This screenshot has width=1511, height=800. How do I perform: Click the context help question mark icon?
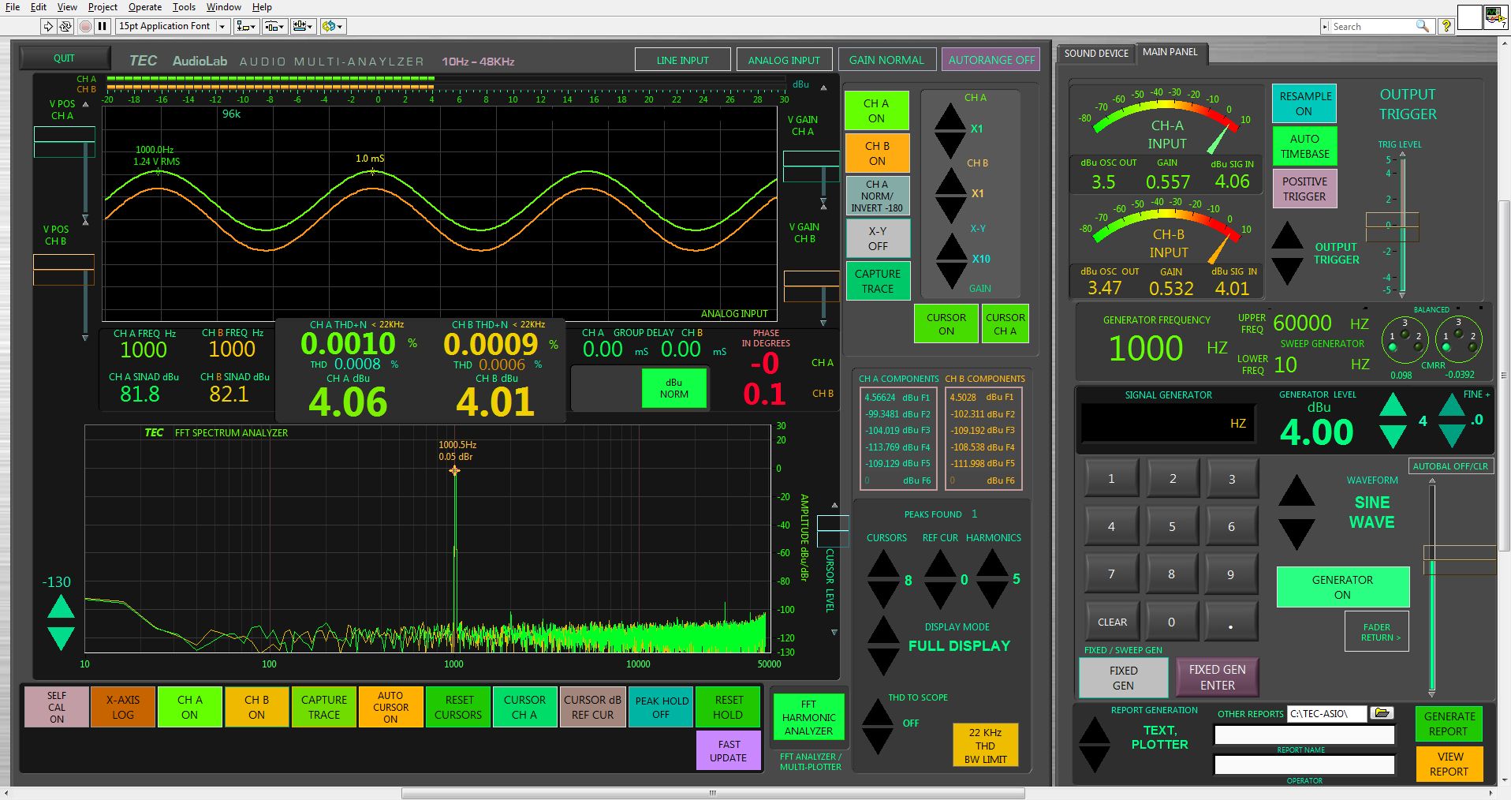click(x=1446, y=26)
